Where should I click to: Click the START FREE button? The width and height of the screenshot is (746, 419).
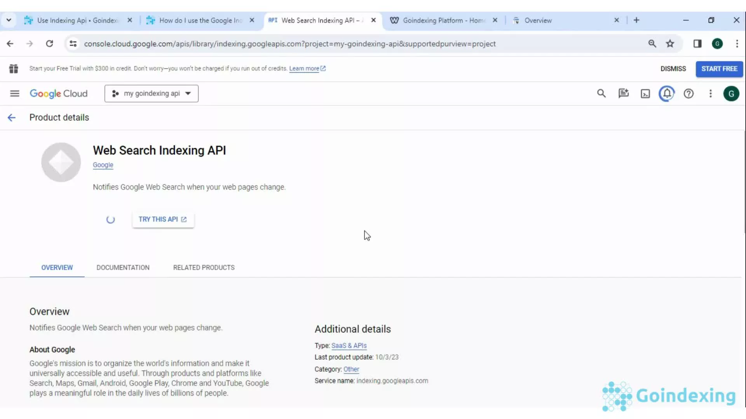(x=719, y=69)
